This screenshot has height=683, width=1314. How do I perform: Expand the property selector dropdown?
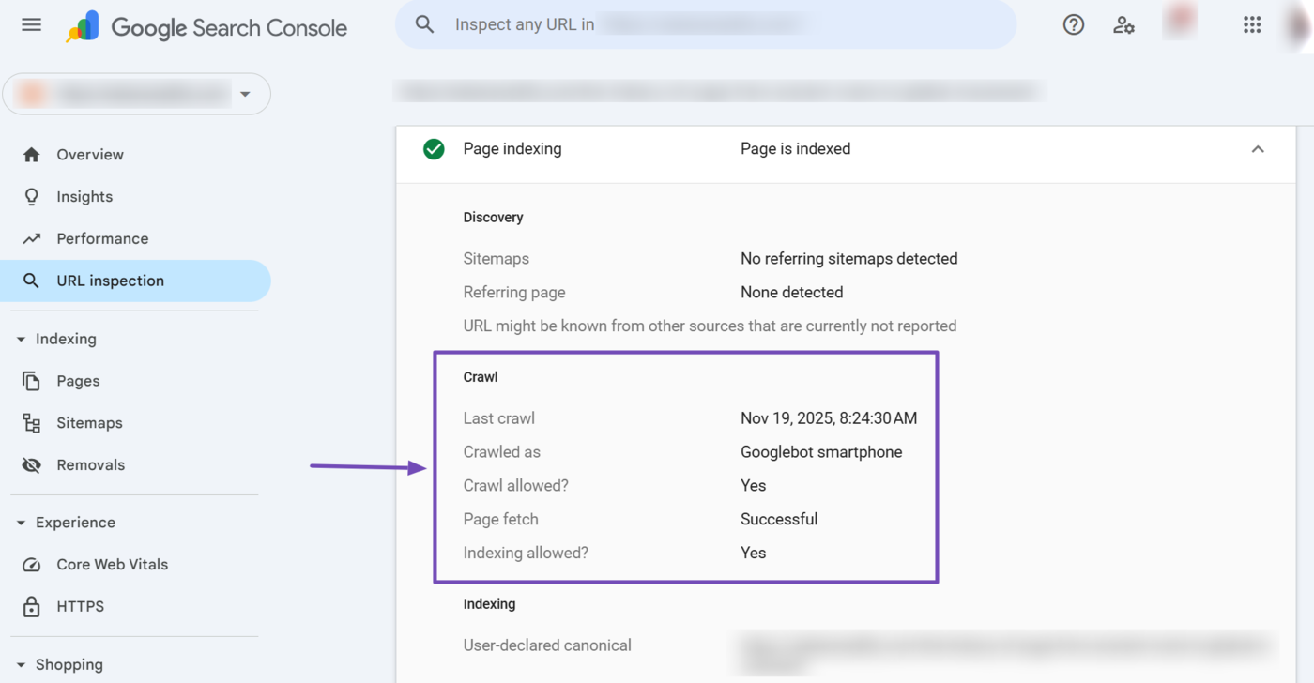pos(245,94)
